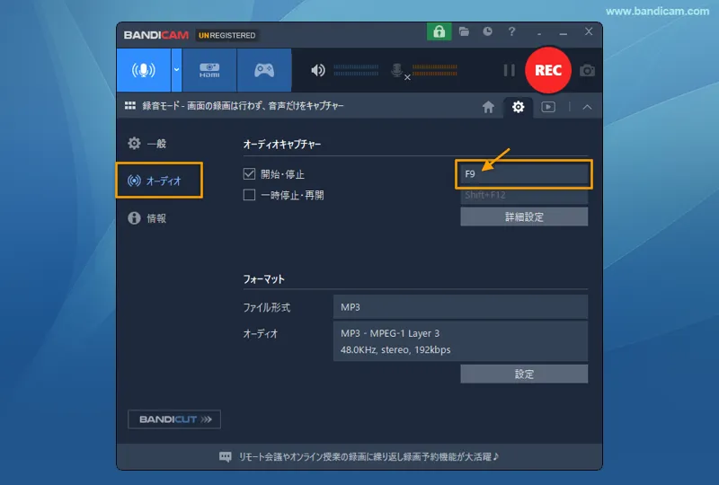
Task: Enable the 一時停止・再開 hotkey checkbox
Action: click(x=249, y=195)
